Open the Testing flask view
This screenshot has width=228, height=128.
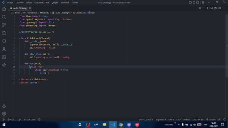click(x=4, y=49)
